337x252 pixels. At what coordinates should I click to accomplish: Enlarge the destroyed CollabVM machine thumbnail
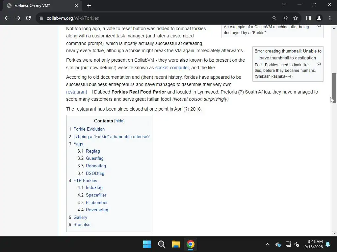[319, 26]
